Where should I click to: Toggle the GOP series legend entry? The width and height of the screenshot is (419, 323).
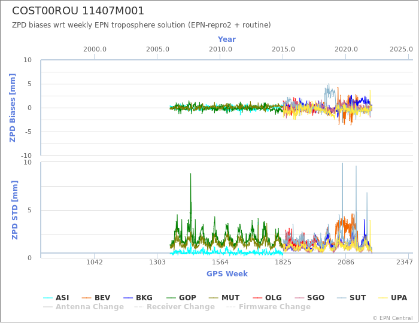[x=181, y=298]
